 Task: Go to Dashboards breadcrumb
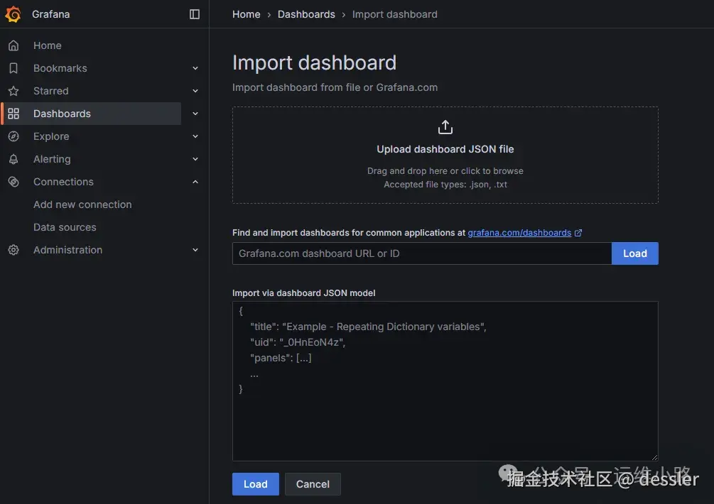click(x=306, y=15)
